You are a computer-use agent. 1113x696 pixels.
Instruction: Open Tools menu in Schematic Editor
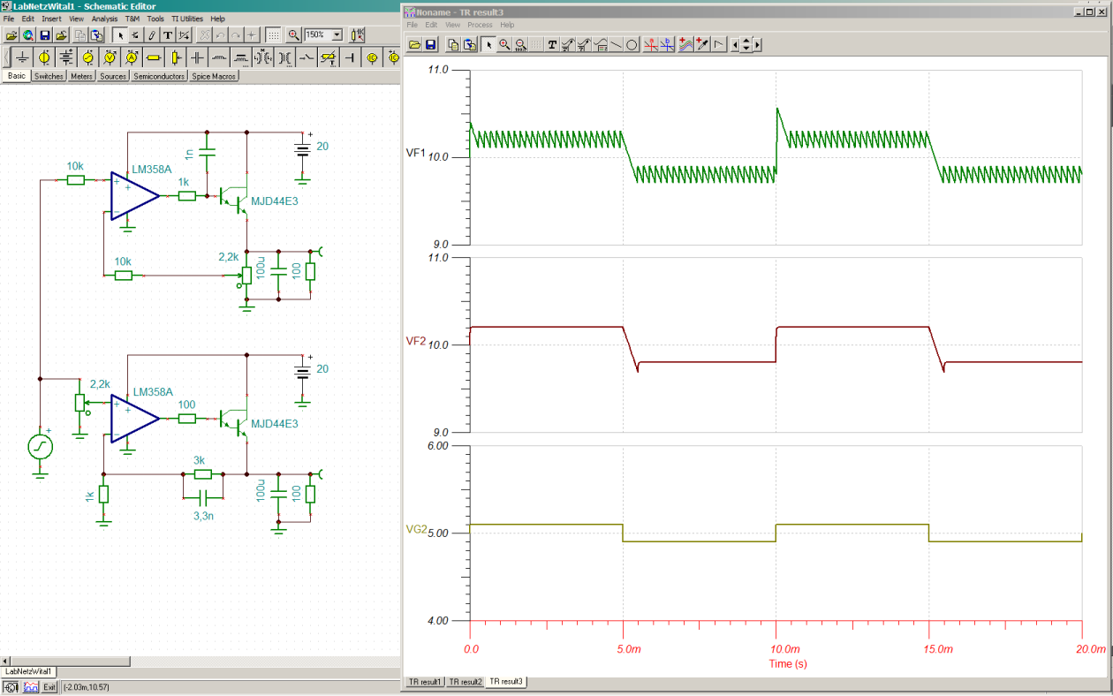[x=155, y=19]
